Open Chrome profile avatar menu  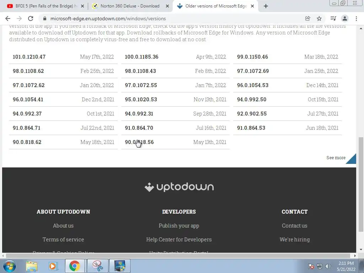click(x=345, y=18)
